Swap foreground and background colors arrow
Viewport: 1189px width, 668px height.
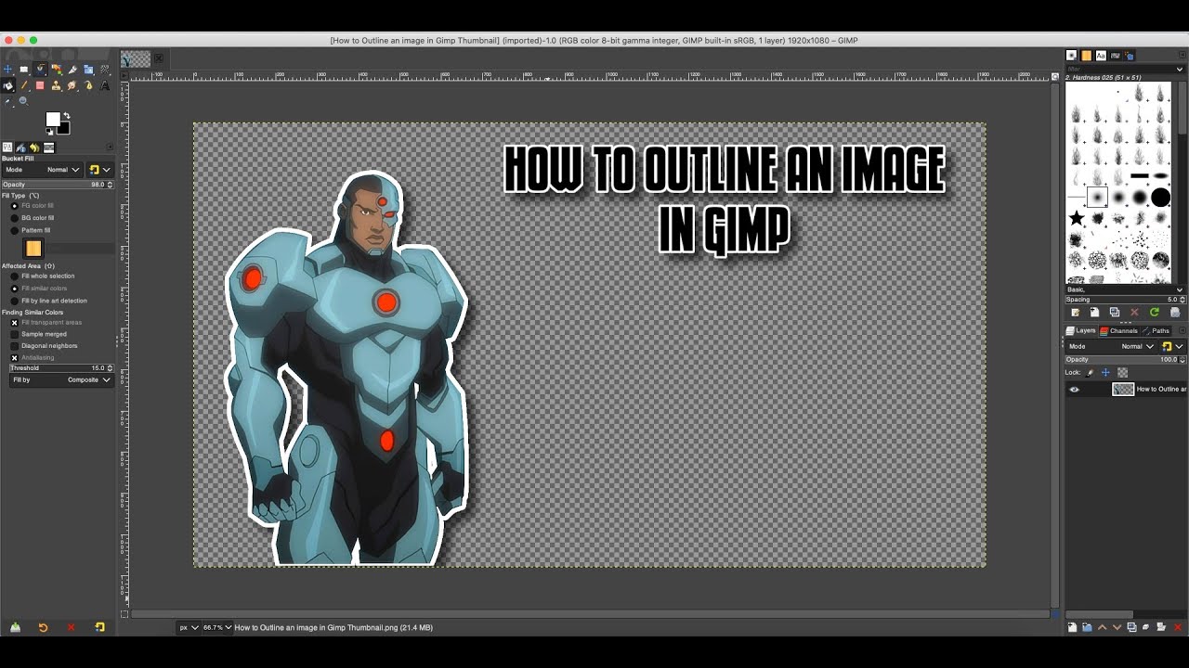[67, 115]
